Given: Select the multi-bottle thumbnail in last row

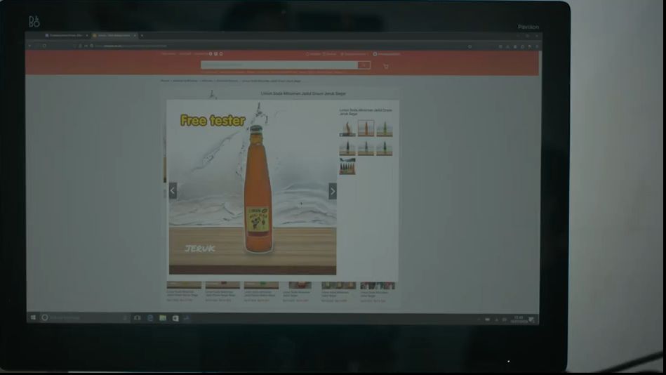Looking at the screenshot, I should click(x=347, y=166).
